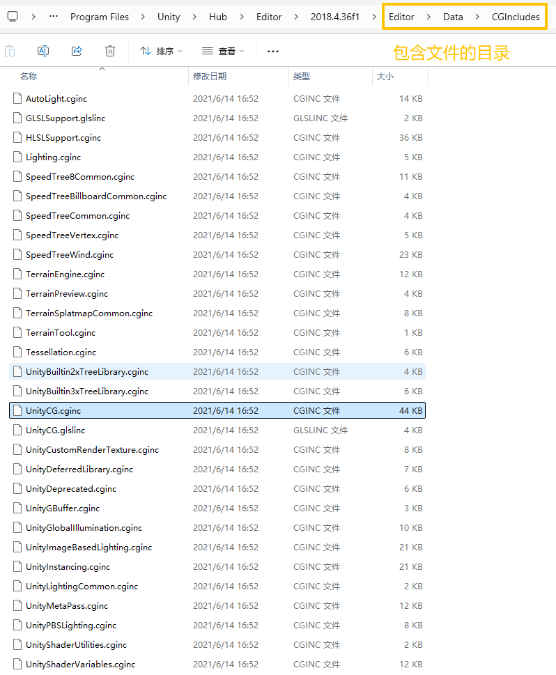This screenshot has width=556, height=675.
Task: Click the file icon of UnityInstancing.cginc
Action: coord(17,566)
